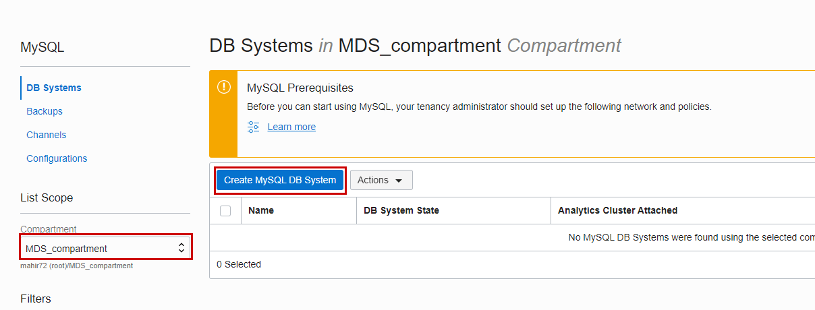The image size is (815, 310).
Task: Click the mahir72 (root)/MDS_compartment path text
Action: pos(77,266)
